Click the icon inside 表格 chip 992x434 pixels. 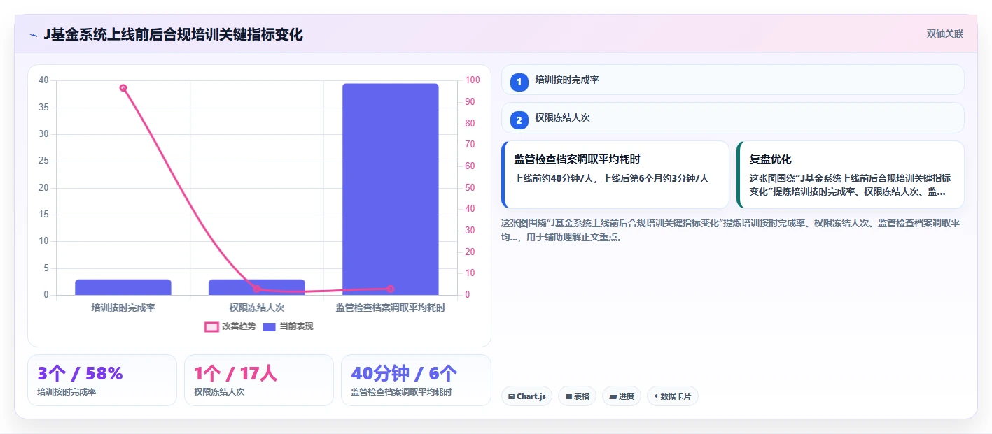568,396
